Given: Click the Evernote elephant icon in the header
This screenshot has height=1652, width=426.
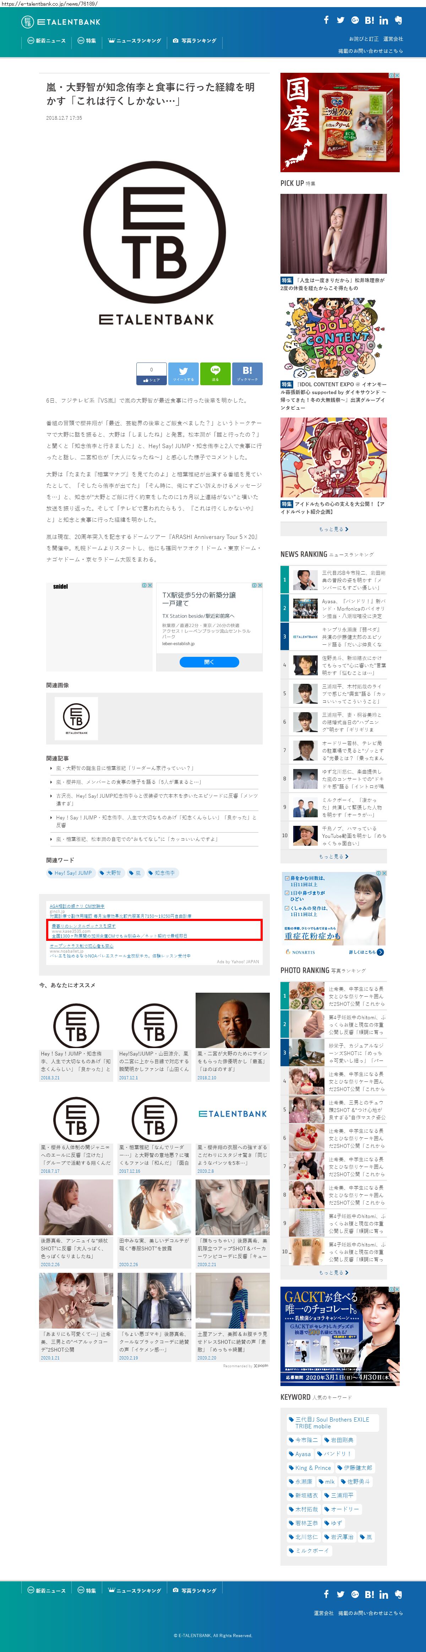Looking at the screenshot, I should point(398,20).
